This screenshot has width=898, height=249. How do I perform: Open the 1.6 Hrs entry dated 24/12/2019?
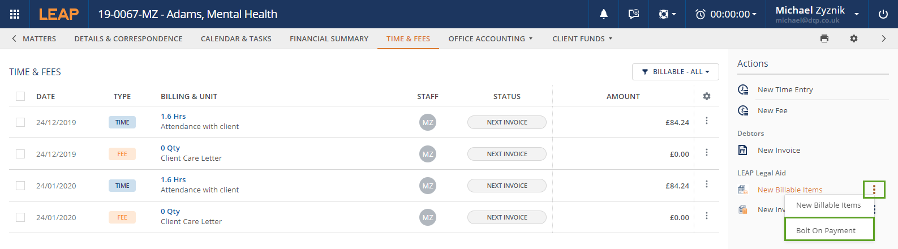pos(173,116)
